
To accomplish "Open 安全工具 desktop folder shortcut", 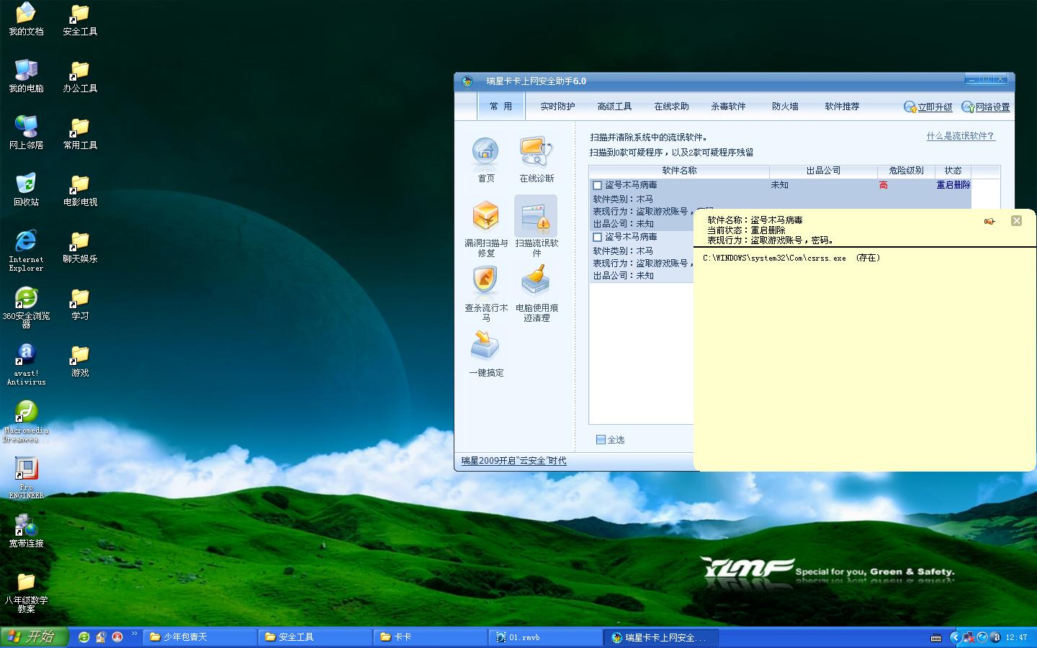I will coord(80,19).
